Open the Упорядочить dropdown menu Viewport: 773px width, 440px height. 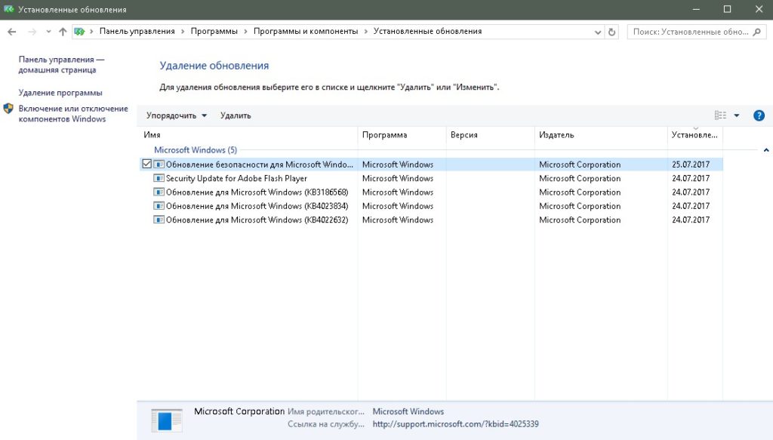click(176, 115)
